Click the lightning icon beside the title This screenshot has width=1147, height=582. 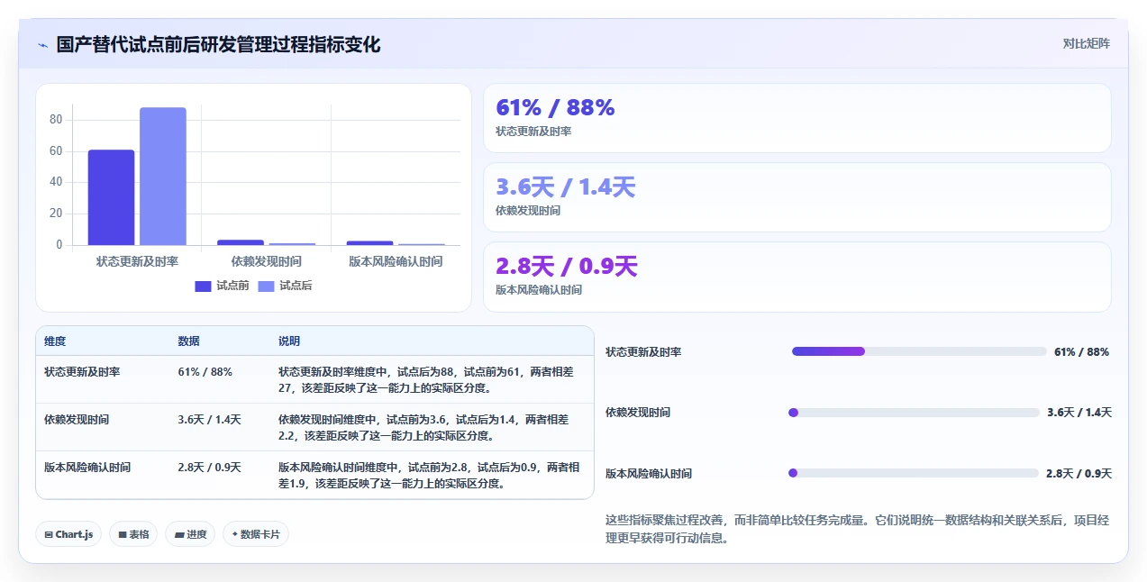click(42, 45)
